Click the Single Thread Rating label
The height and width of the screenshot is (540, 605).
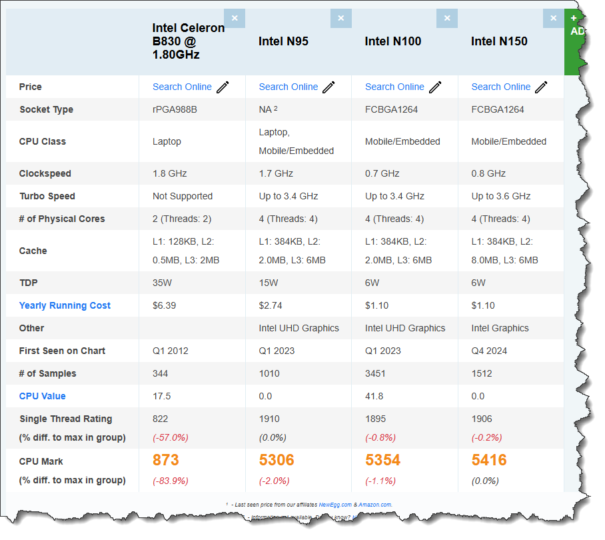pyautogui.click(x=65, y=419)
